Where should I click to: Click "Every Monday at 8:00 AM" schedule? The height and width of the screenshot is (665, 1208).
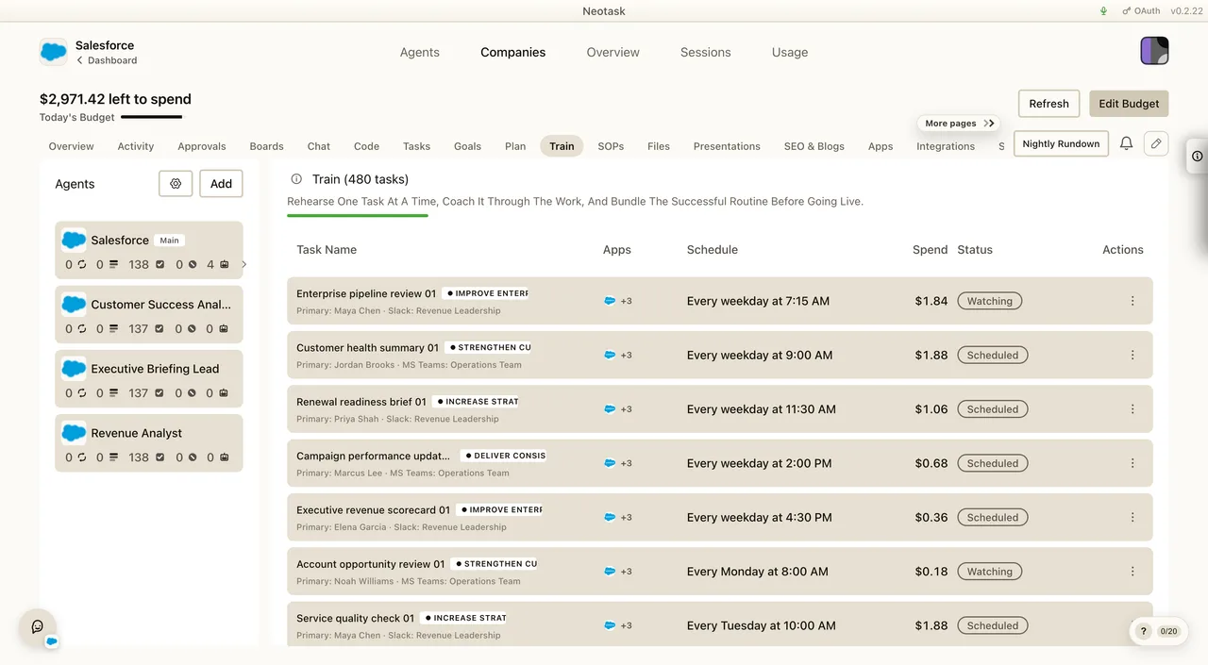coord(758,572)
